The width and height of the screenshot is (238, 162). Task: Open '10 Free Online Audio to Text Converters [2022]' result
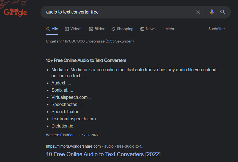click(x=103, y=154)
